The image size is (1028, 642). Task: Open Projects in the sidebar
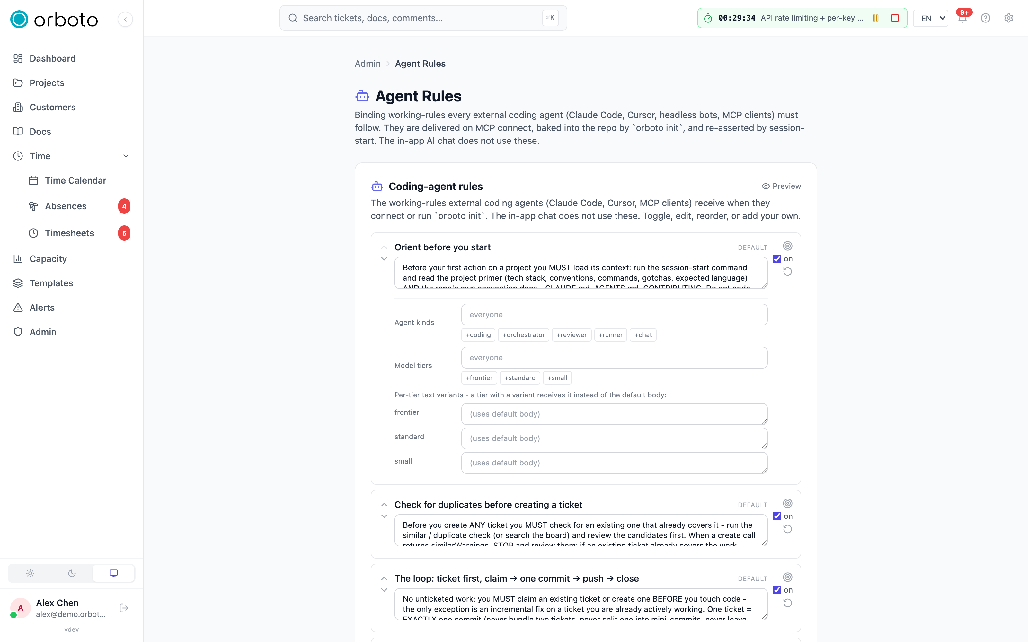[71, 83]
